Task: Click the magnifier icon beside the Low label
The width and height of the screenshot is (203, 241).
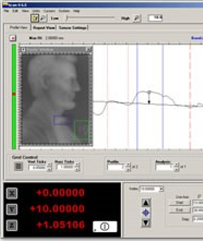Action: click(43, 18)
